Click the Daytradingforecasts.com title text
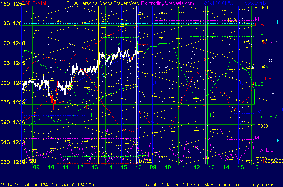 [167, 3]
